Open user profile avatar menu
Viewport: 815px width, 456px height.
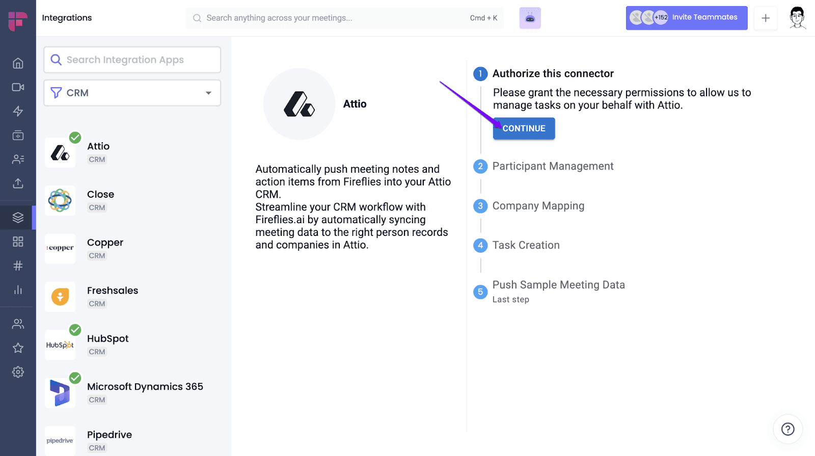(797, 18)
